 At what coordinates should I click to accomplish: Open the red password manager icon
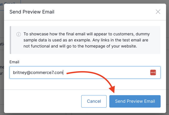click(153, 73)
